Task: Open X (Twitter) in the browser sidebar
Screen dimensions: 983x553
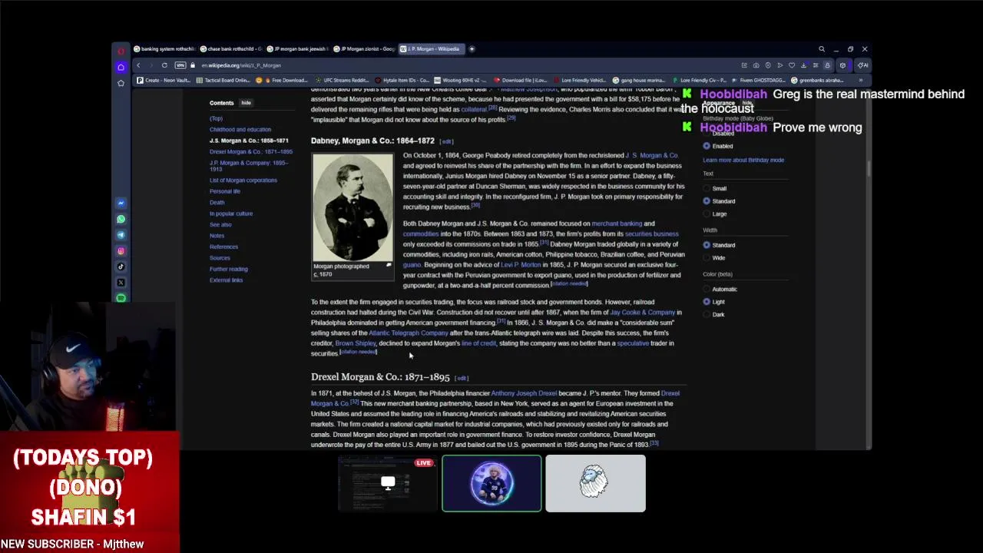Action: (121, 283)
